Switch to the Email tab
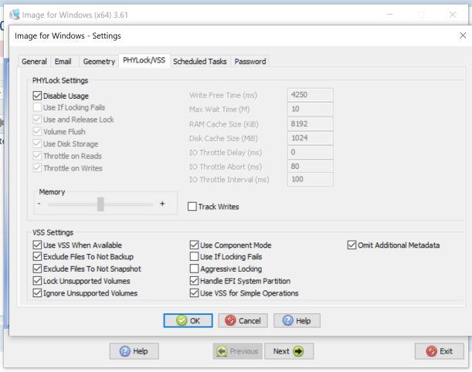472x372 pixels. (63, 61)
